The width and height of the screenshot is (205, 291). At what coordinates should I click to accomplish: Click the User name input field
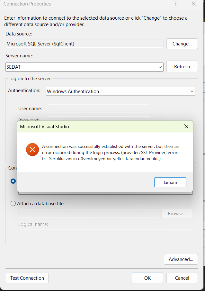[x=99, y=109]
